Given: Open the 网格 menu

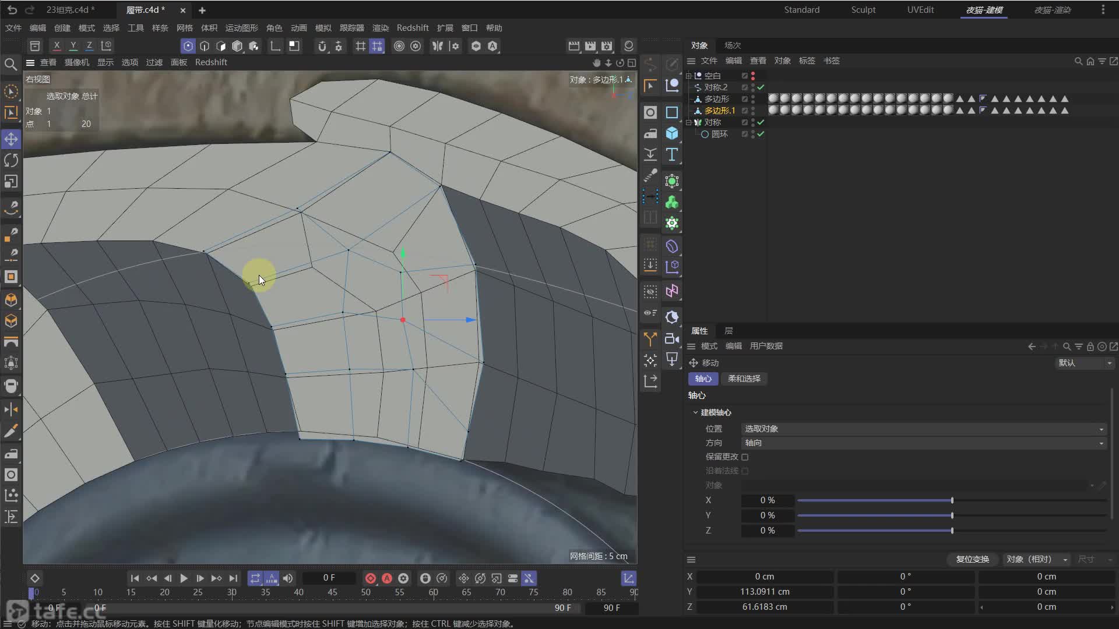Looking at the screenshot, I should [184, 28].
